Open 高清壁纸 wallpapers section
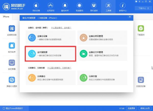 click(x=80, y=7)
